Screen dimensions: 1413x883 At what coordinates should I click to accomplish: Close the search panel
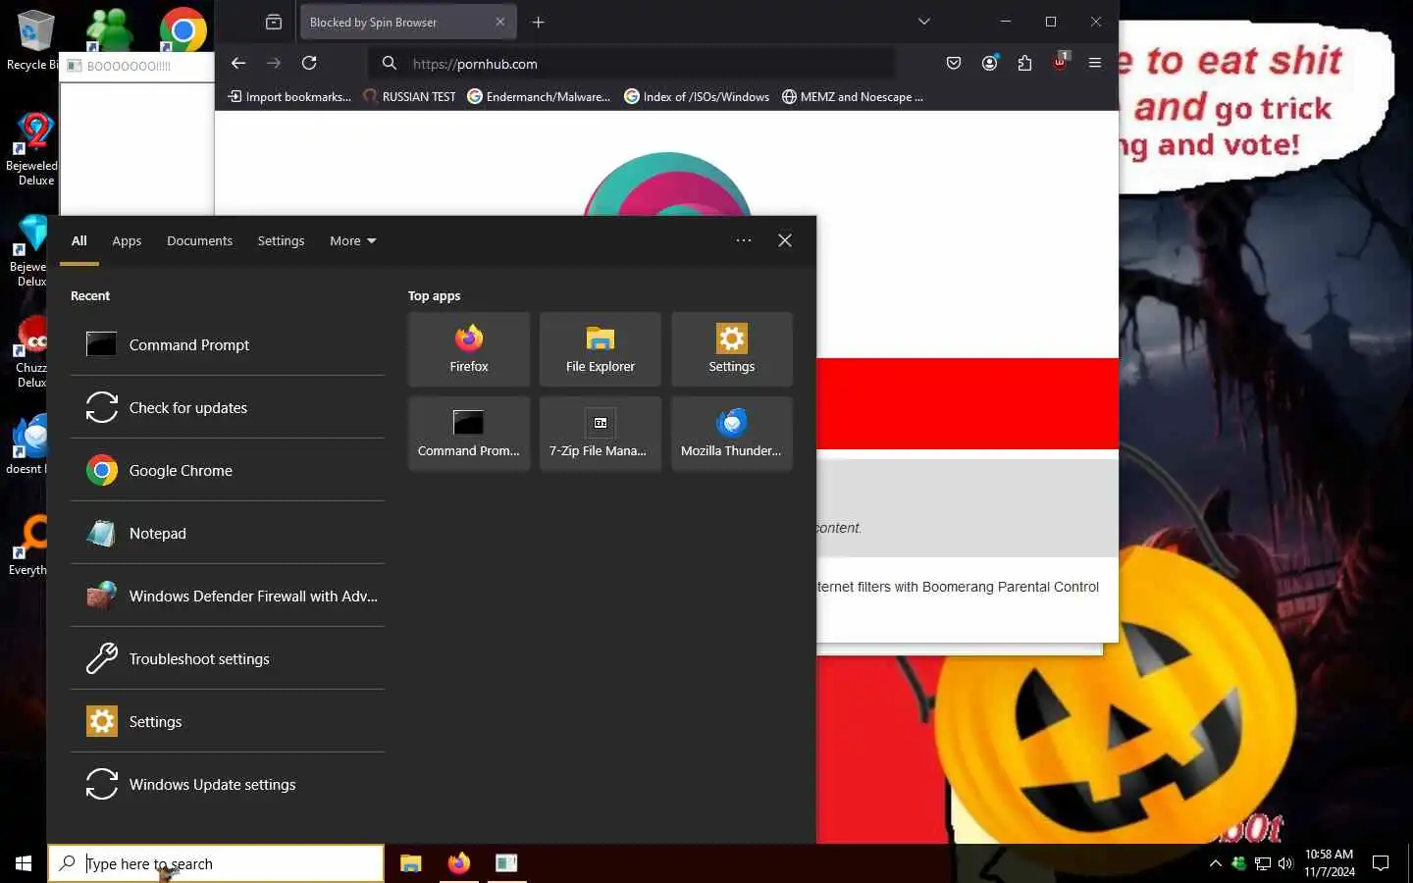pos(785,240)
